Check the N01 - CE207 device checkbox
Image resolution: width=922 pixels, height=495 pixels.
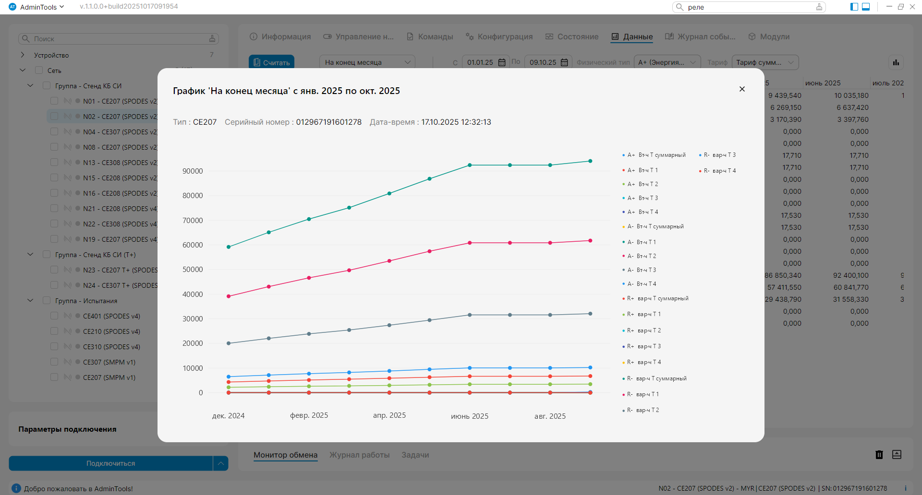pyautogui.click(x=54, y=101)
